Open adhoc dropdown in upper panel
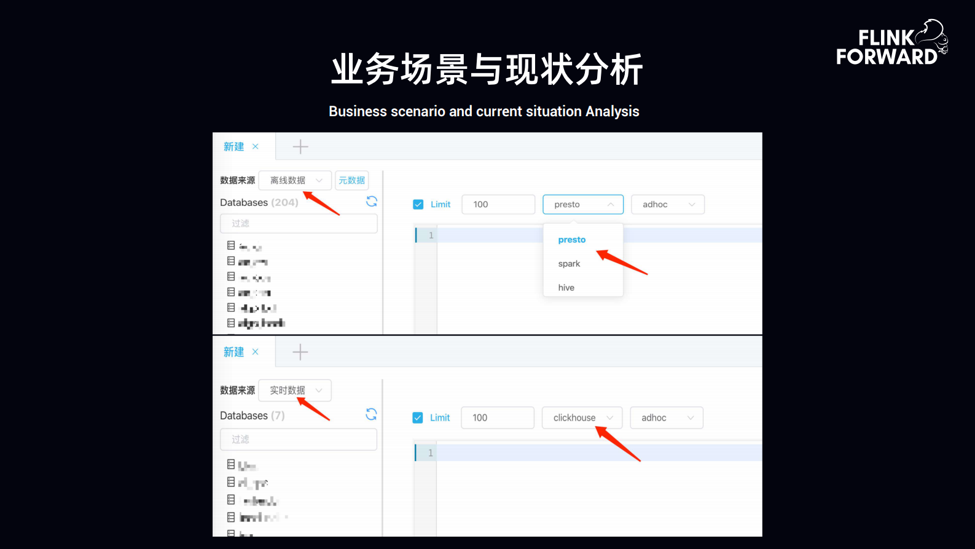The image size is (975, 549). coord(668,205)
